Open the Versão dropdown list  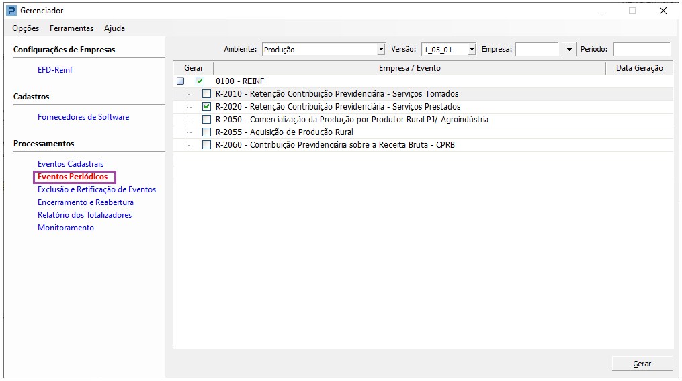pos(472,50)
